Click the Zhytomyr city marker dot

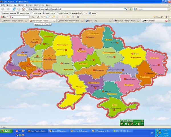[66, 50]
